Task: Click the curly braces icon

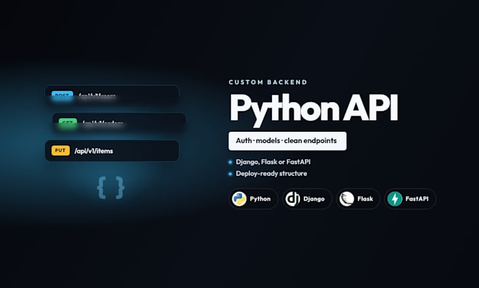Action: pos(111,187)
